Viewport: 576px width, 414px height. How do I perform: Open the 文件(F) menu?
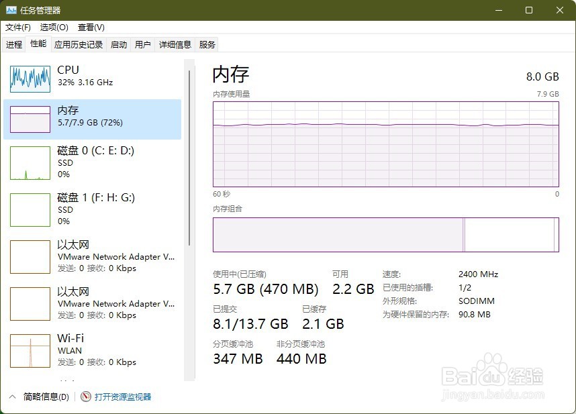click(x=18, y=28)
